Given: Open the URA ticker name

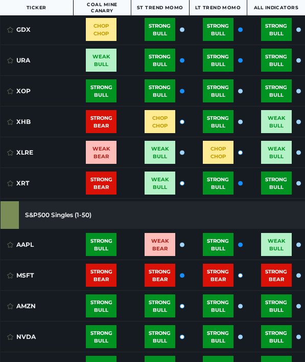Looking at the screenshot, I should click(x=24, y=60).
